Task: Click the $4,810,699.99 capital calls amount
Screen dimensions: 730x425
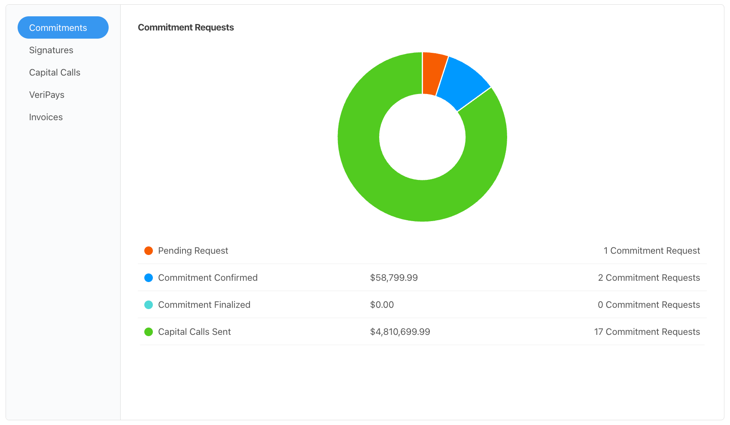Action: pyautogui.click(x=400, y=332)
